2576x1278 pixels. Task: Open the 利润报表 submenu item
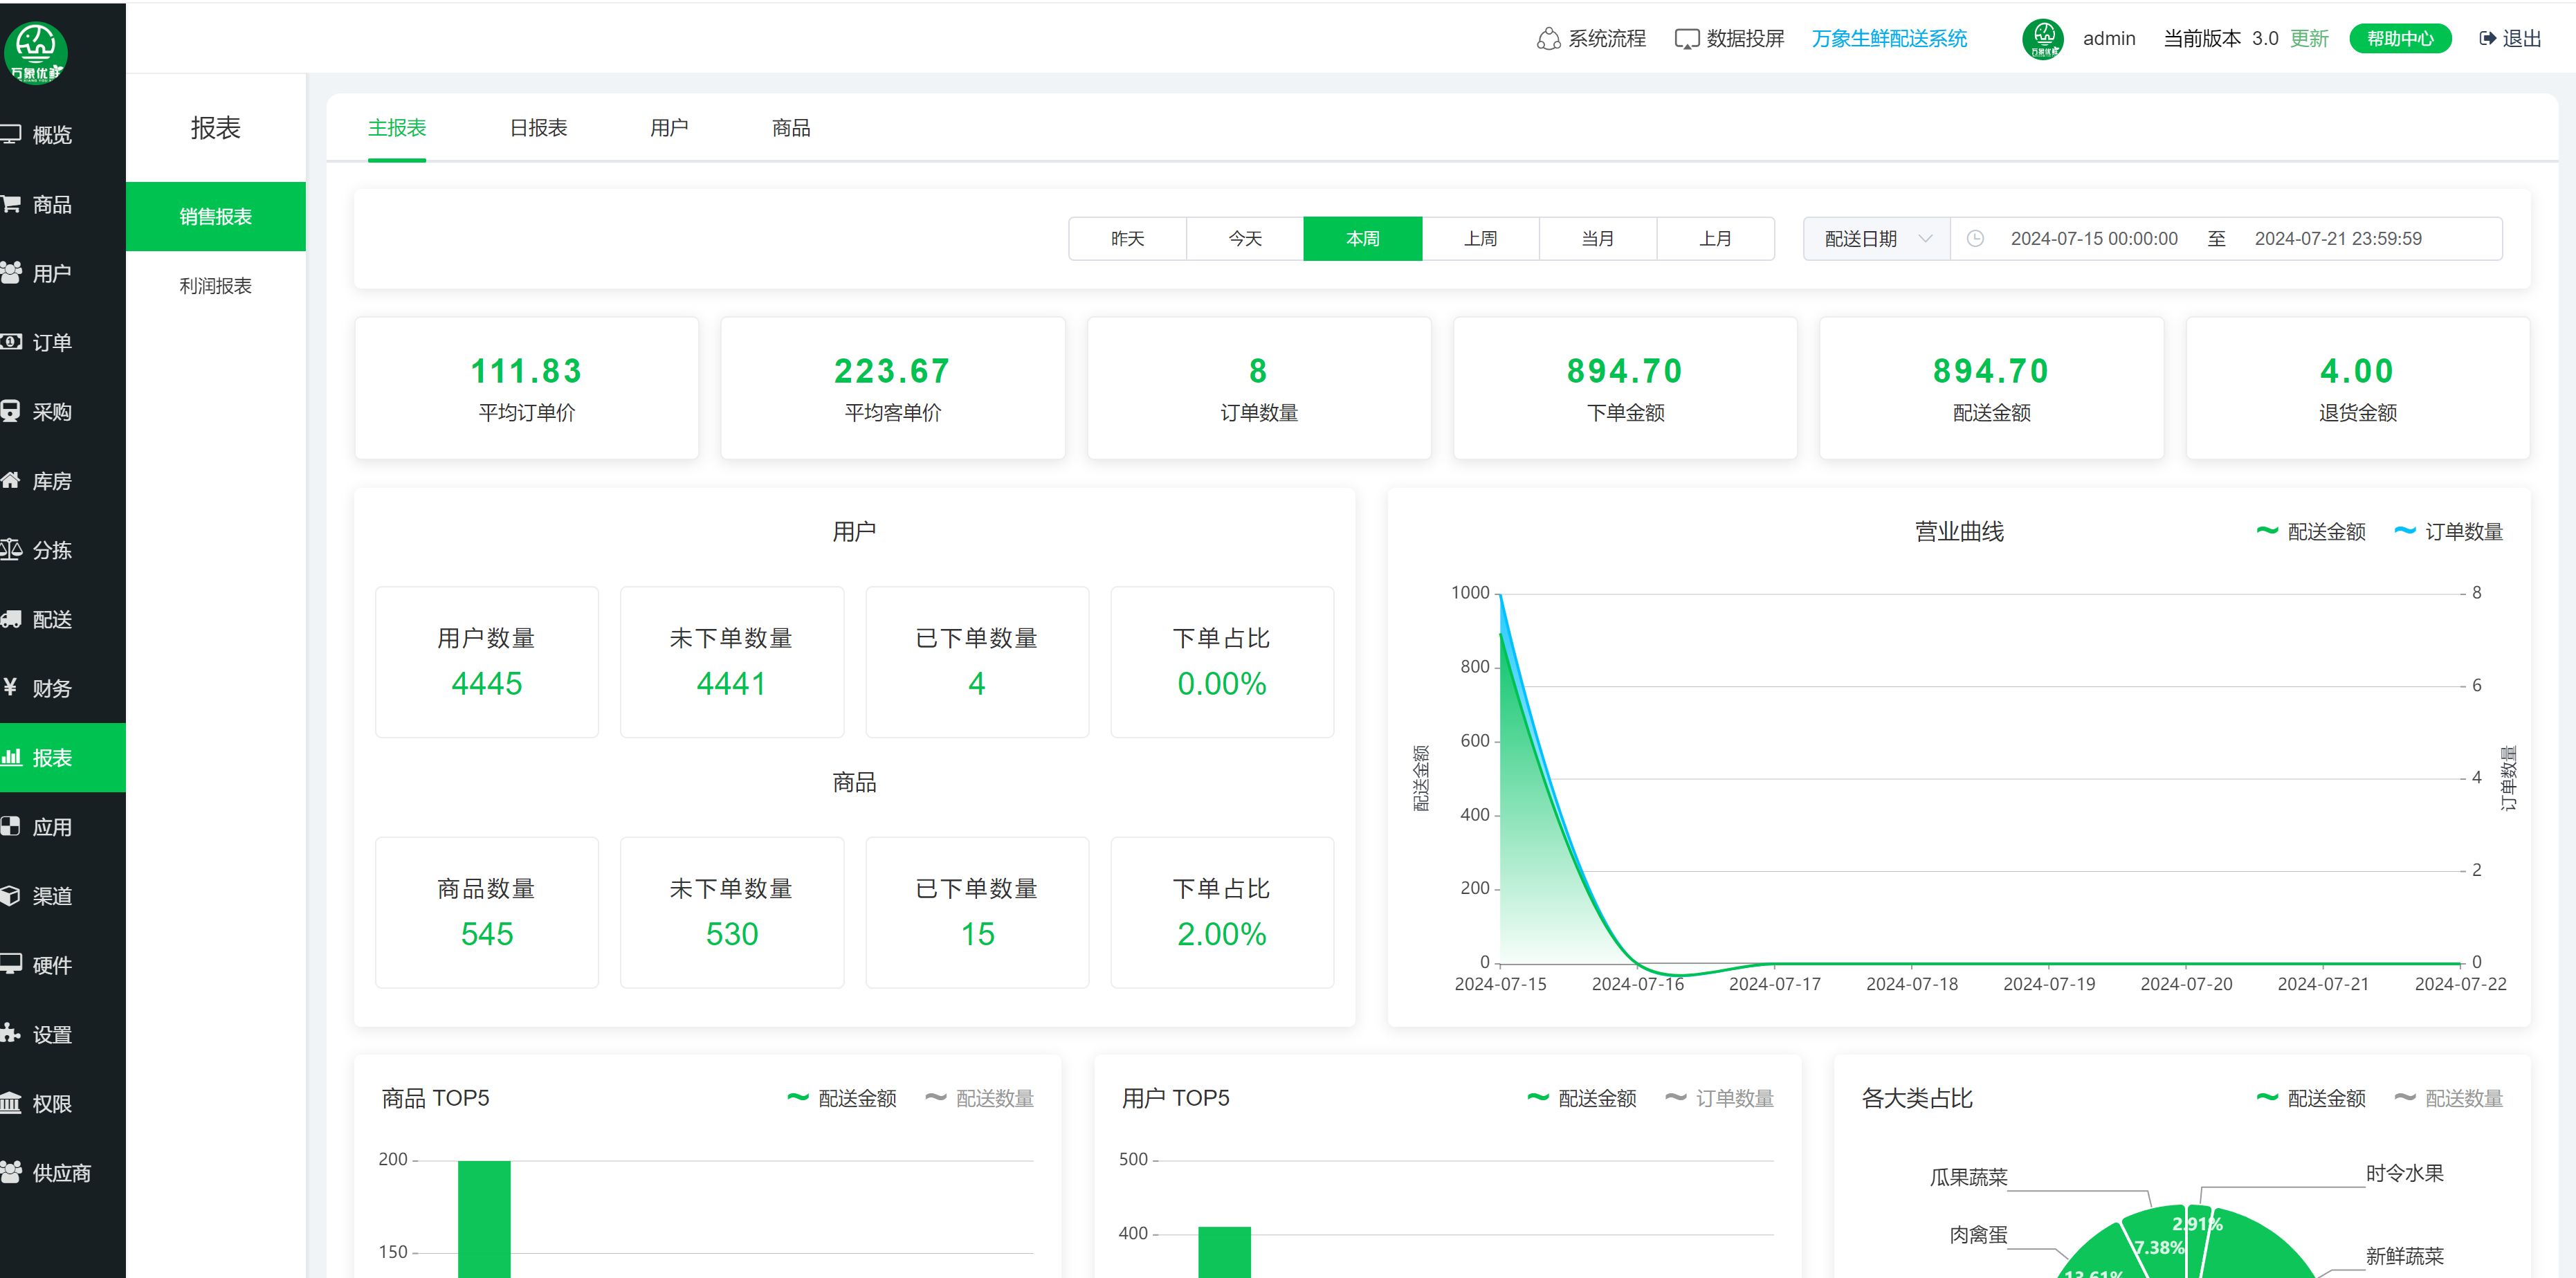coord(216,286)
